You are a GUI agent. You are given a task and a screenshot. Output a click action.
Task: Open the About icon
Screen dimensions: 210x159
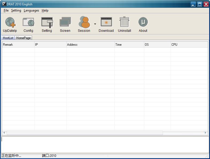tap(143, 22)
